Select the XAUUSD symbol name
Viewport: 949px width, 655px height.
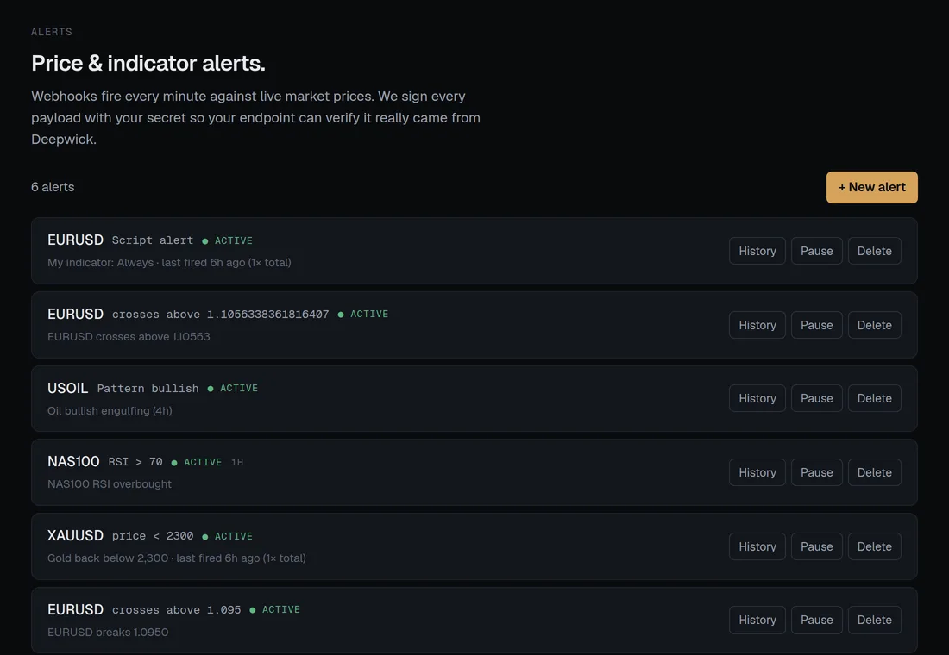click(75, 536)
